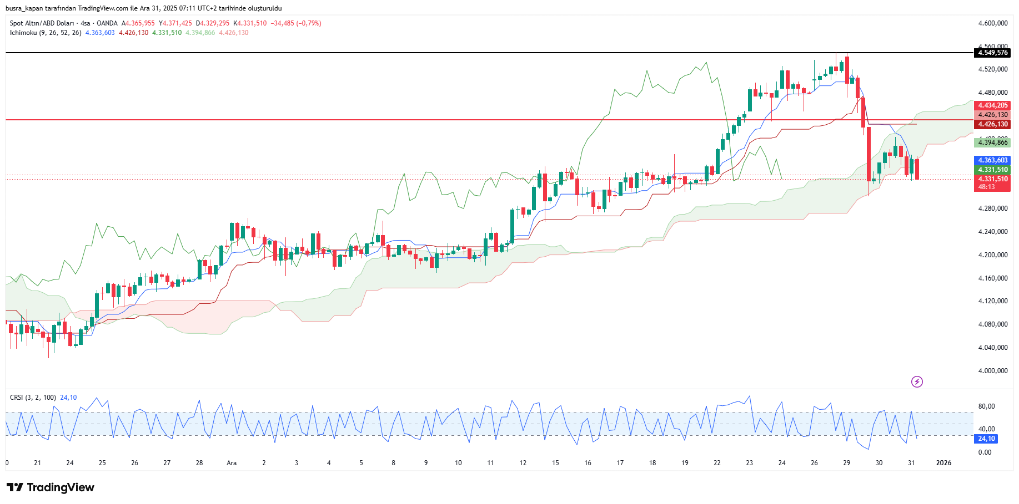Select the CRSI (3, 2, 100) indicator label

coord(33,398)
